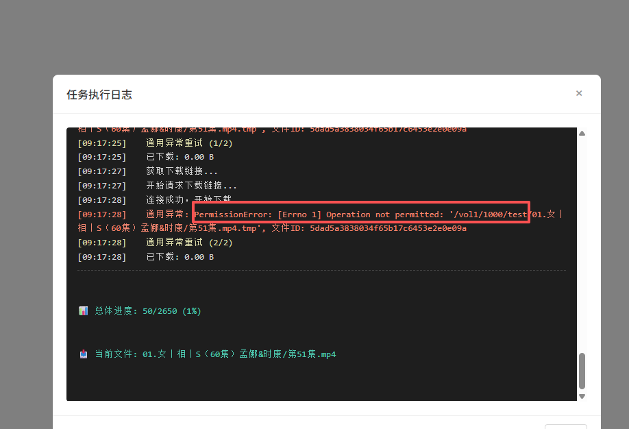
Task: Click the PermissionError message text
Action: (360, 214)
